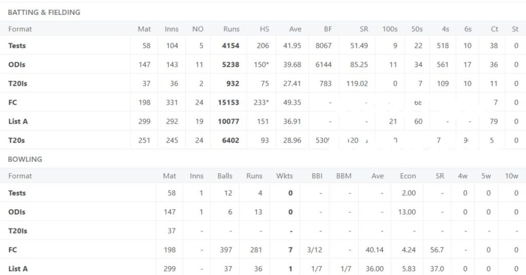Screen dimensions: 526x275
Task: Click List A in batting table
Action: point(18,122)
